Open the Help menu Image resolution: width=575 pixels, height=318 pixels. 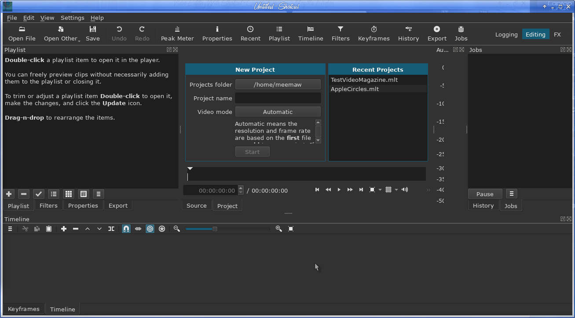coord(97,18)
